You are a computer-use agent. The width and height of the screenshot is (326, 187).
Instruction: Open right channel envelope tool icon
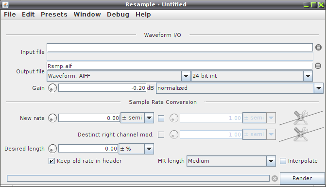click(x=301, y=135)
